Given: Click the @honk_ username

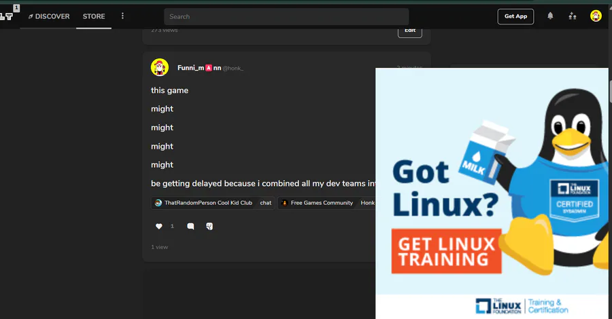Looking at the screenshot, I should tap(233, 68).
